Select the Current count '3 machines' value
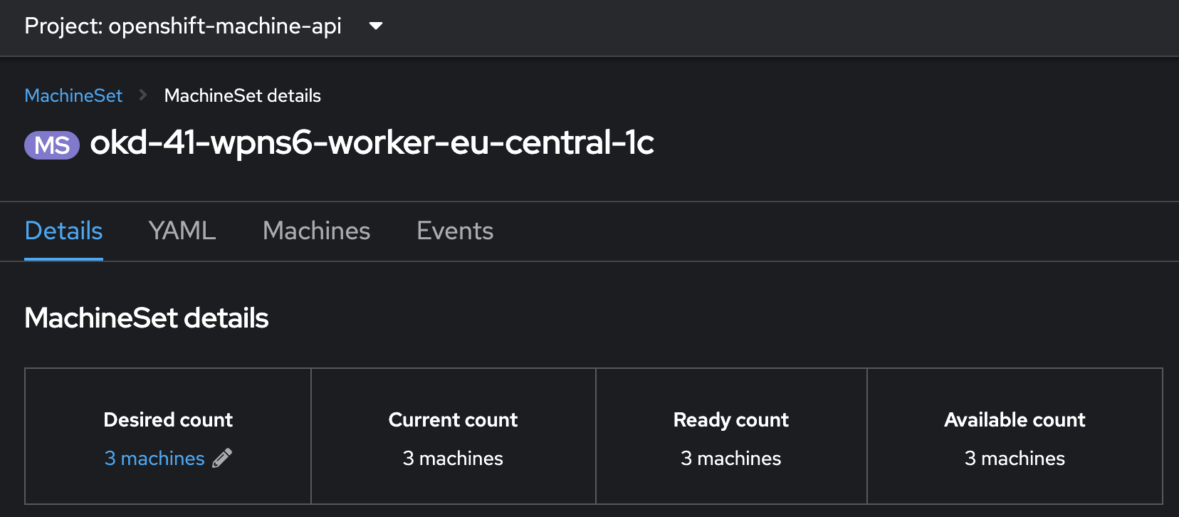 (453, 458)
